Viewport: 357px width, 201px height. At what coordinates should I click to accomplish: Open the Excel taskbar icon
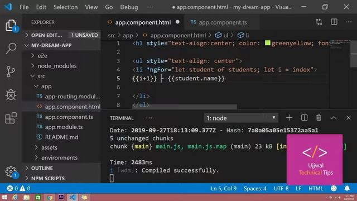point(38,197)
